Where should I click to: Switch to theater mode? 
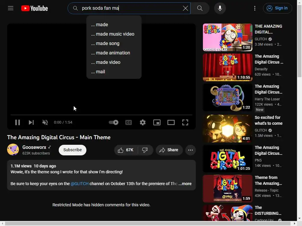click(171, 122)
